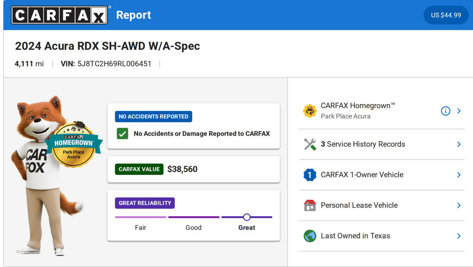This screenshot has height=267, width=473.
Task: Click the Great reliability label
Action: coord(247,228)
